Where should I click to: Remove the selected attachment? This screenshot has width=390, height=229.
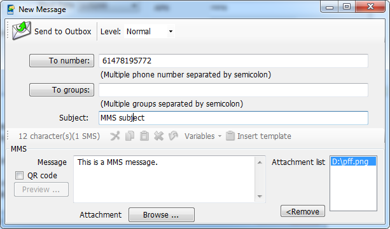pyautogui.click(x=303, y=211)
